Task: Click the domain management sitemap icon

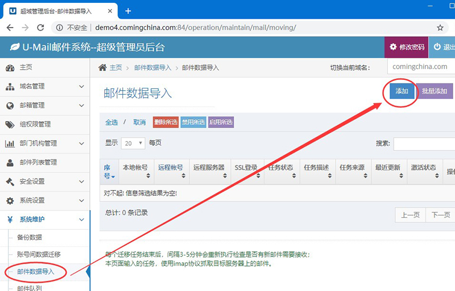Action: click(x=10, y=87)
